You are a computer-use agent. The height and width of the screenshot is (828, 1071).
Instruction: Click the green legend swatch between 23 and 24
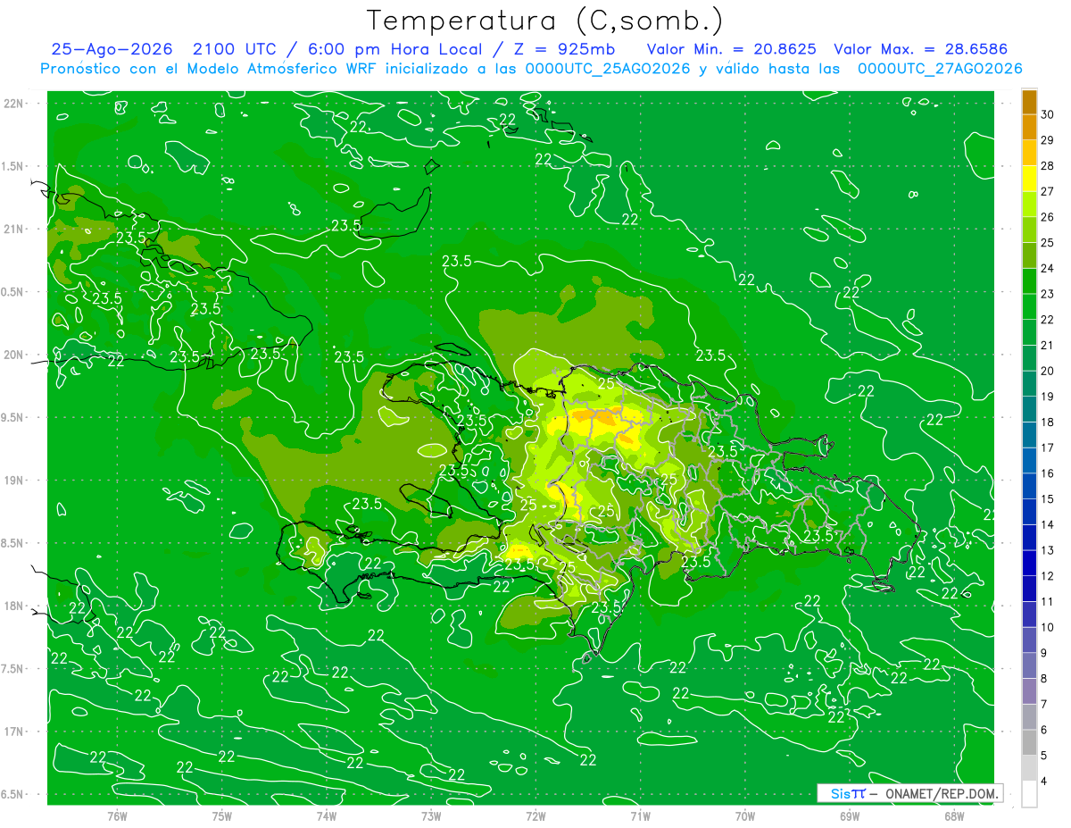click(x=1029, y=280)
